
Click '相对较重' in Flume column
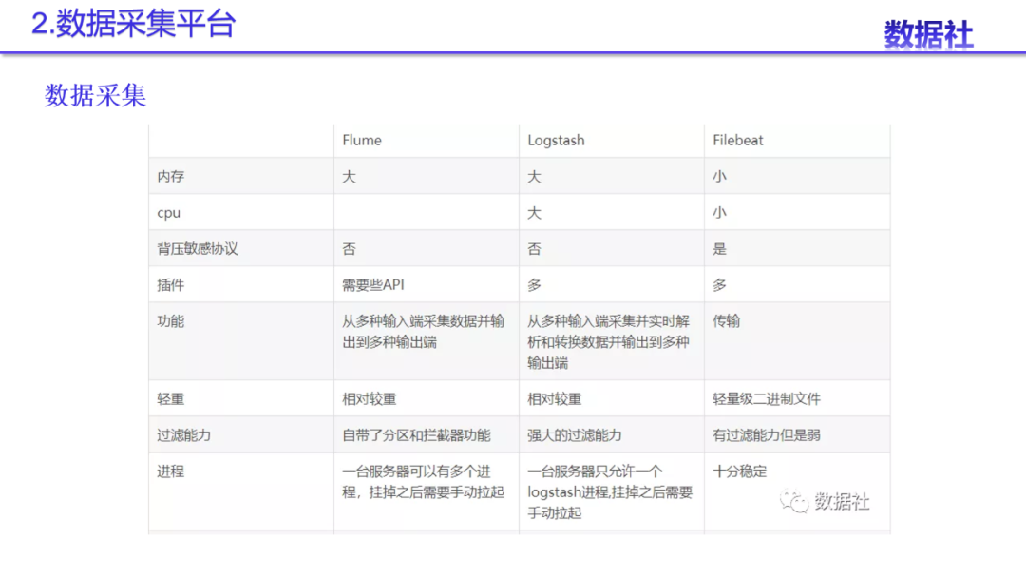369,398
